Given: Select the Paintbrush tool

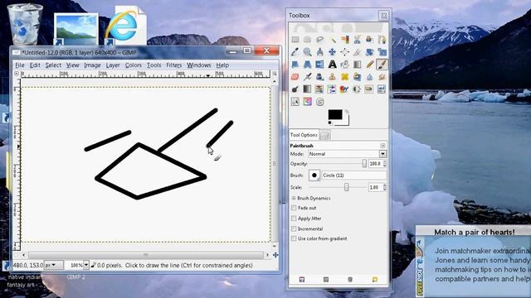Looking at the screenshot, I should (382, 65).
